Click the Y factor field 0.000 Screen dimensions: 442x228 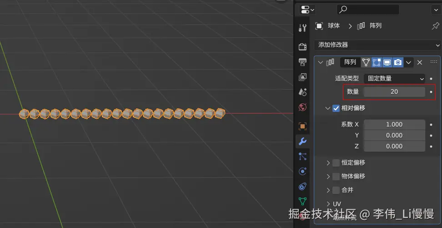[x=394, y=136]
